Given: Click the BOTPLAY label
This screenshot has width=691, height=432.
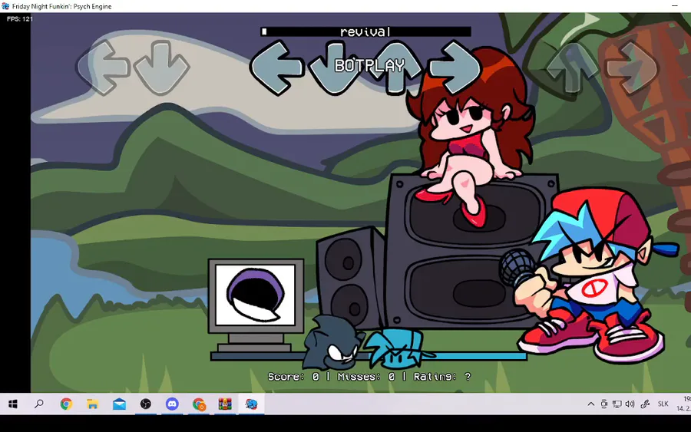Looking at the screenshot, I should [x=369, y=66].
